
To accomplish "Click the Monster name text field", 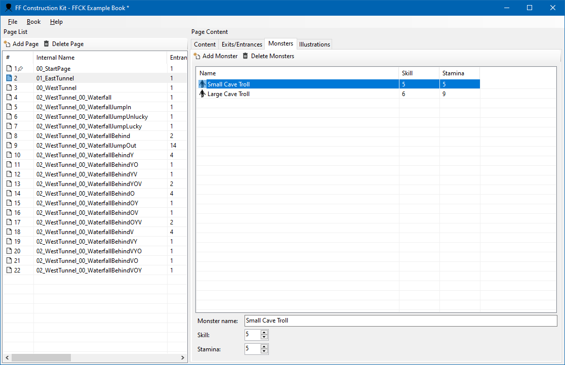I will click(400, 321).
